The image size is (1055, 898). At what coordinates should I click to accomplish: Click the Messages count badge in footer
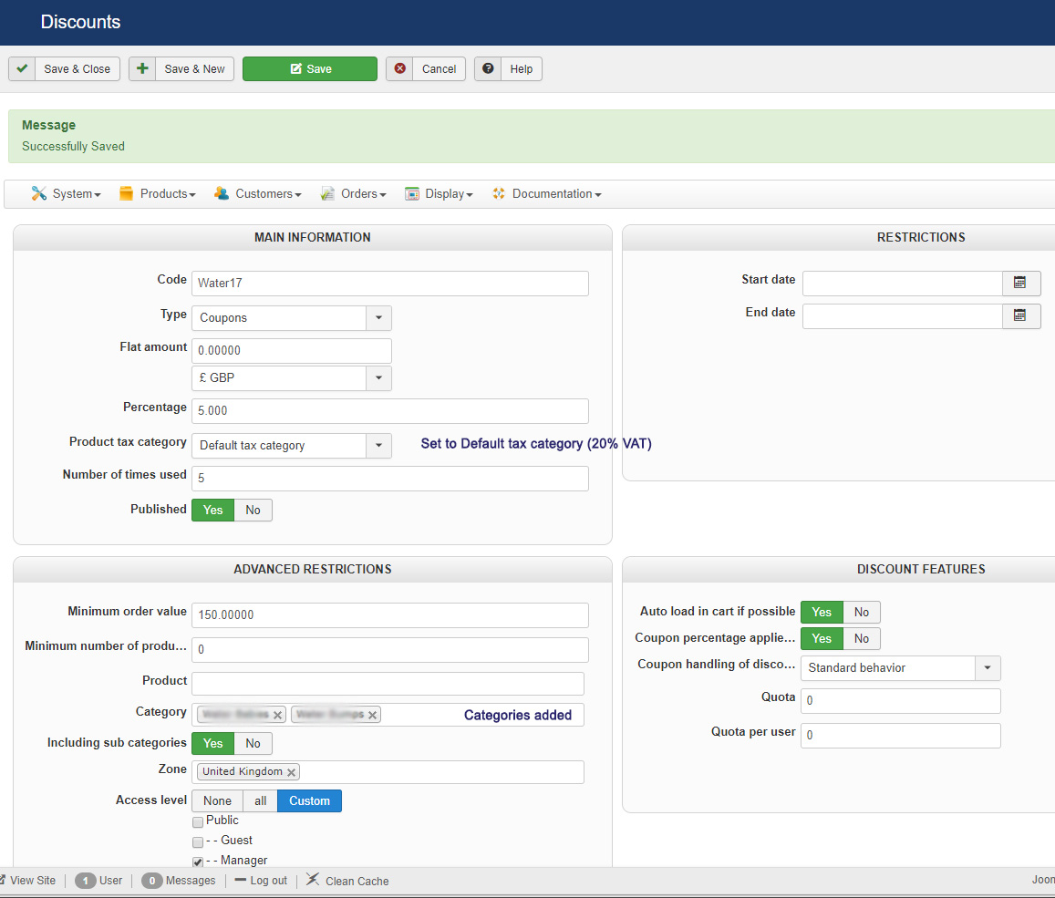point(152,881)
